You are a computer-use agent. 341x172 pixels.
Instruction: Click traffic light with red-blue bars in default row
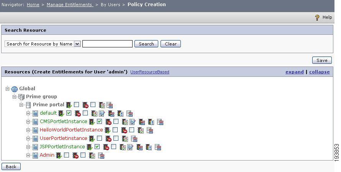tap(111, 114)
